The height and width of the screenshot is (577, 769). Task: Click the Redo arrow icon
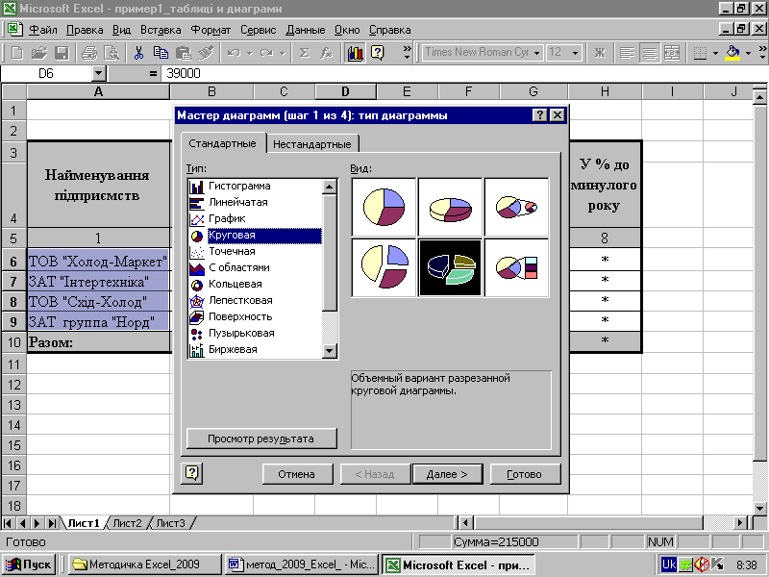pos(266,53)
